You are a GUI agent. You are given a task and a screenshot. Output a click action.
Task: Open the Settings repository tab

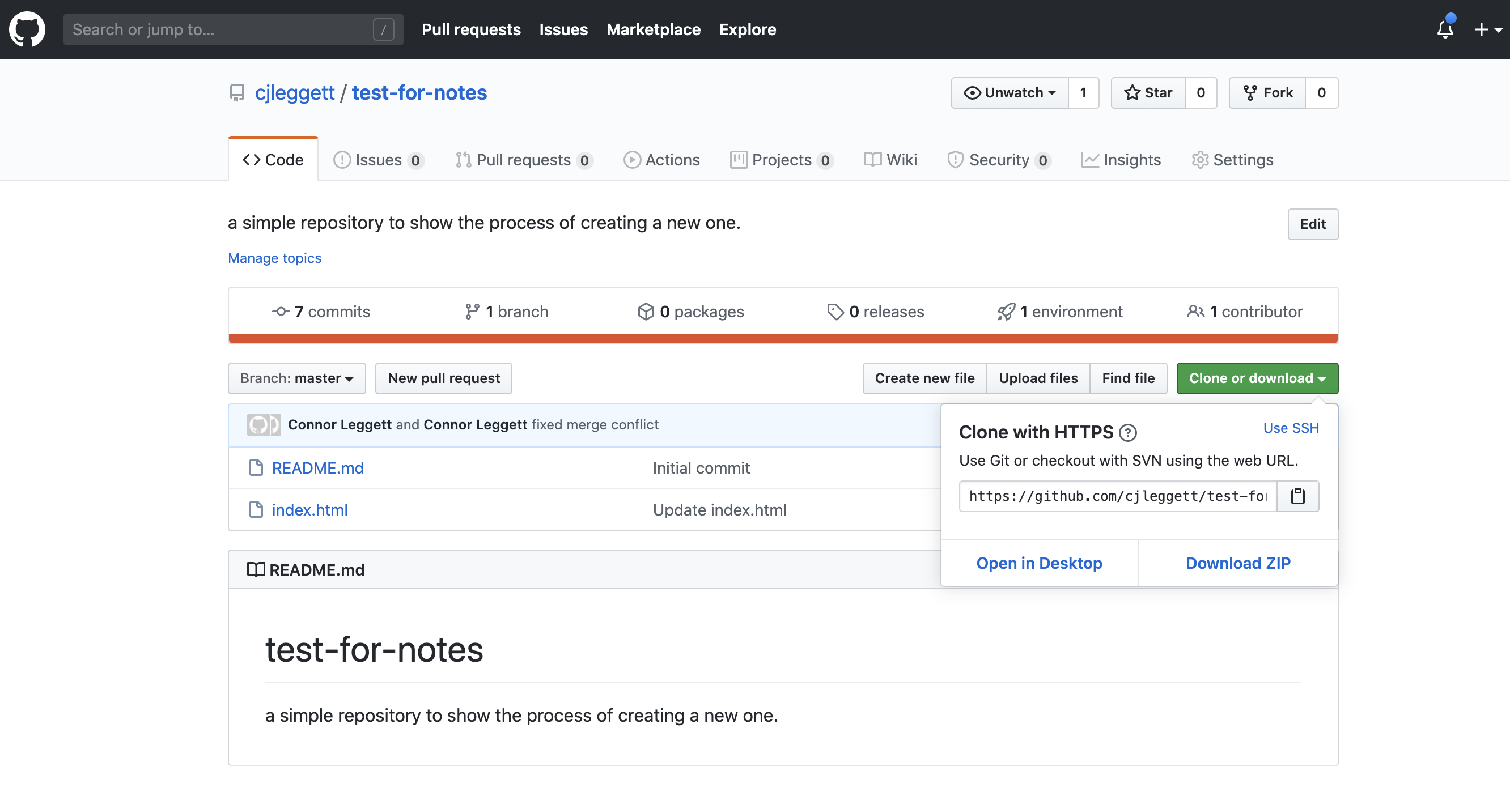point(1232,160)
